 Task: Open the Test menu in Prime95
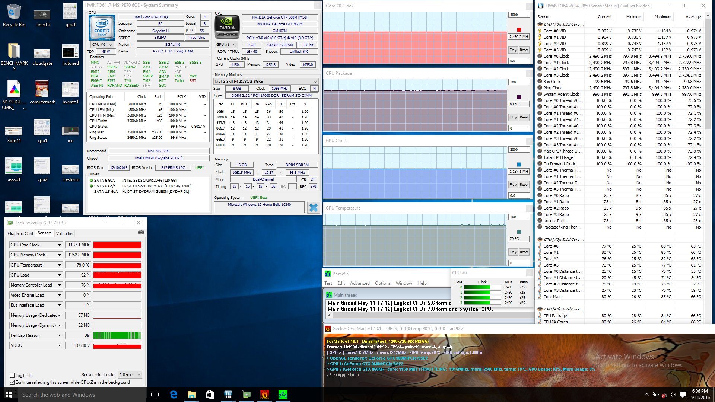(x=328, y=283)
